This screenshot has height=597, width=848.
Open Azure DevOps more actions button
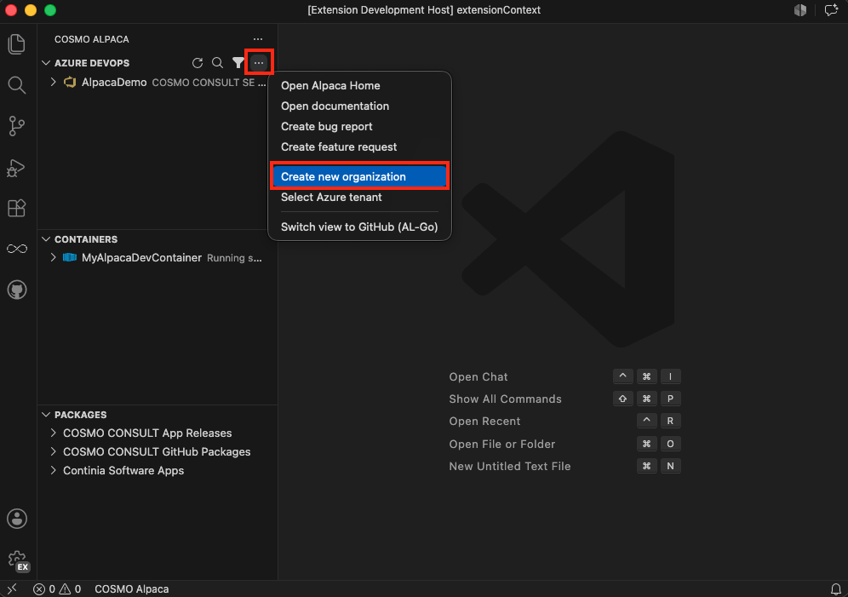(259, 63)
